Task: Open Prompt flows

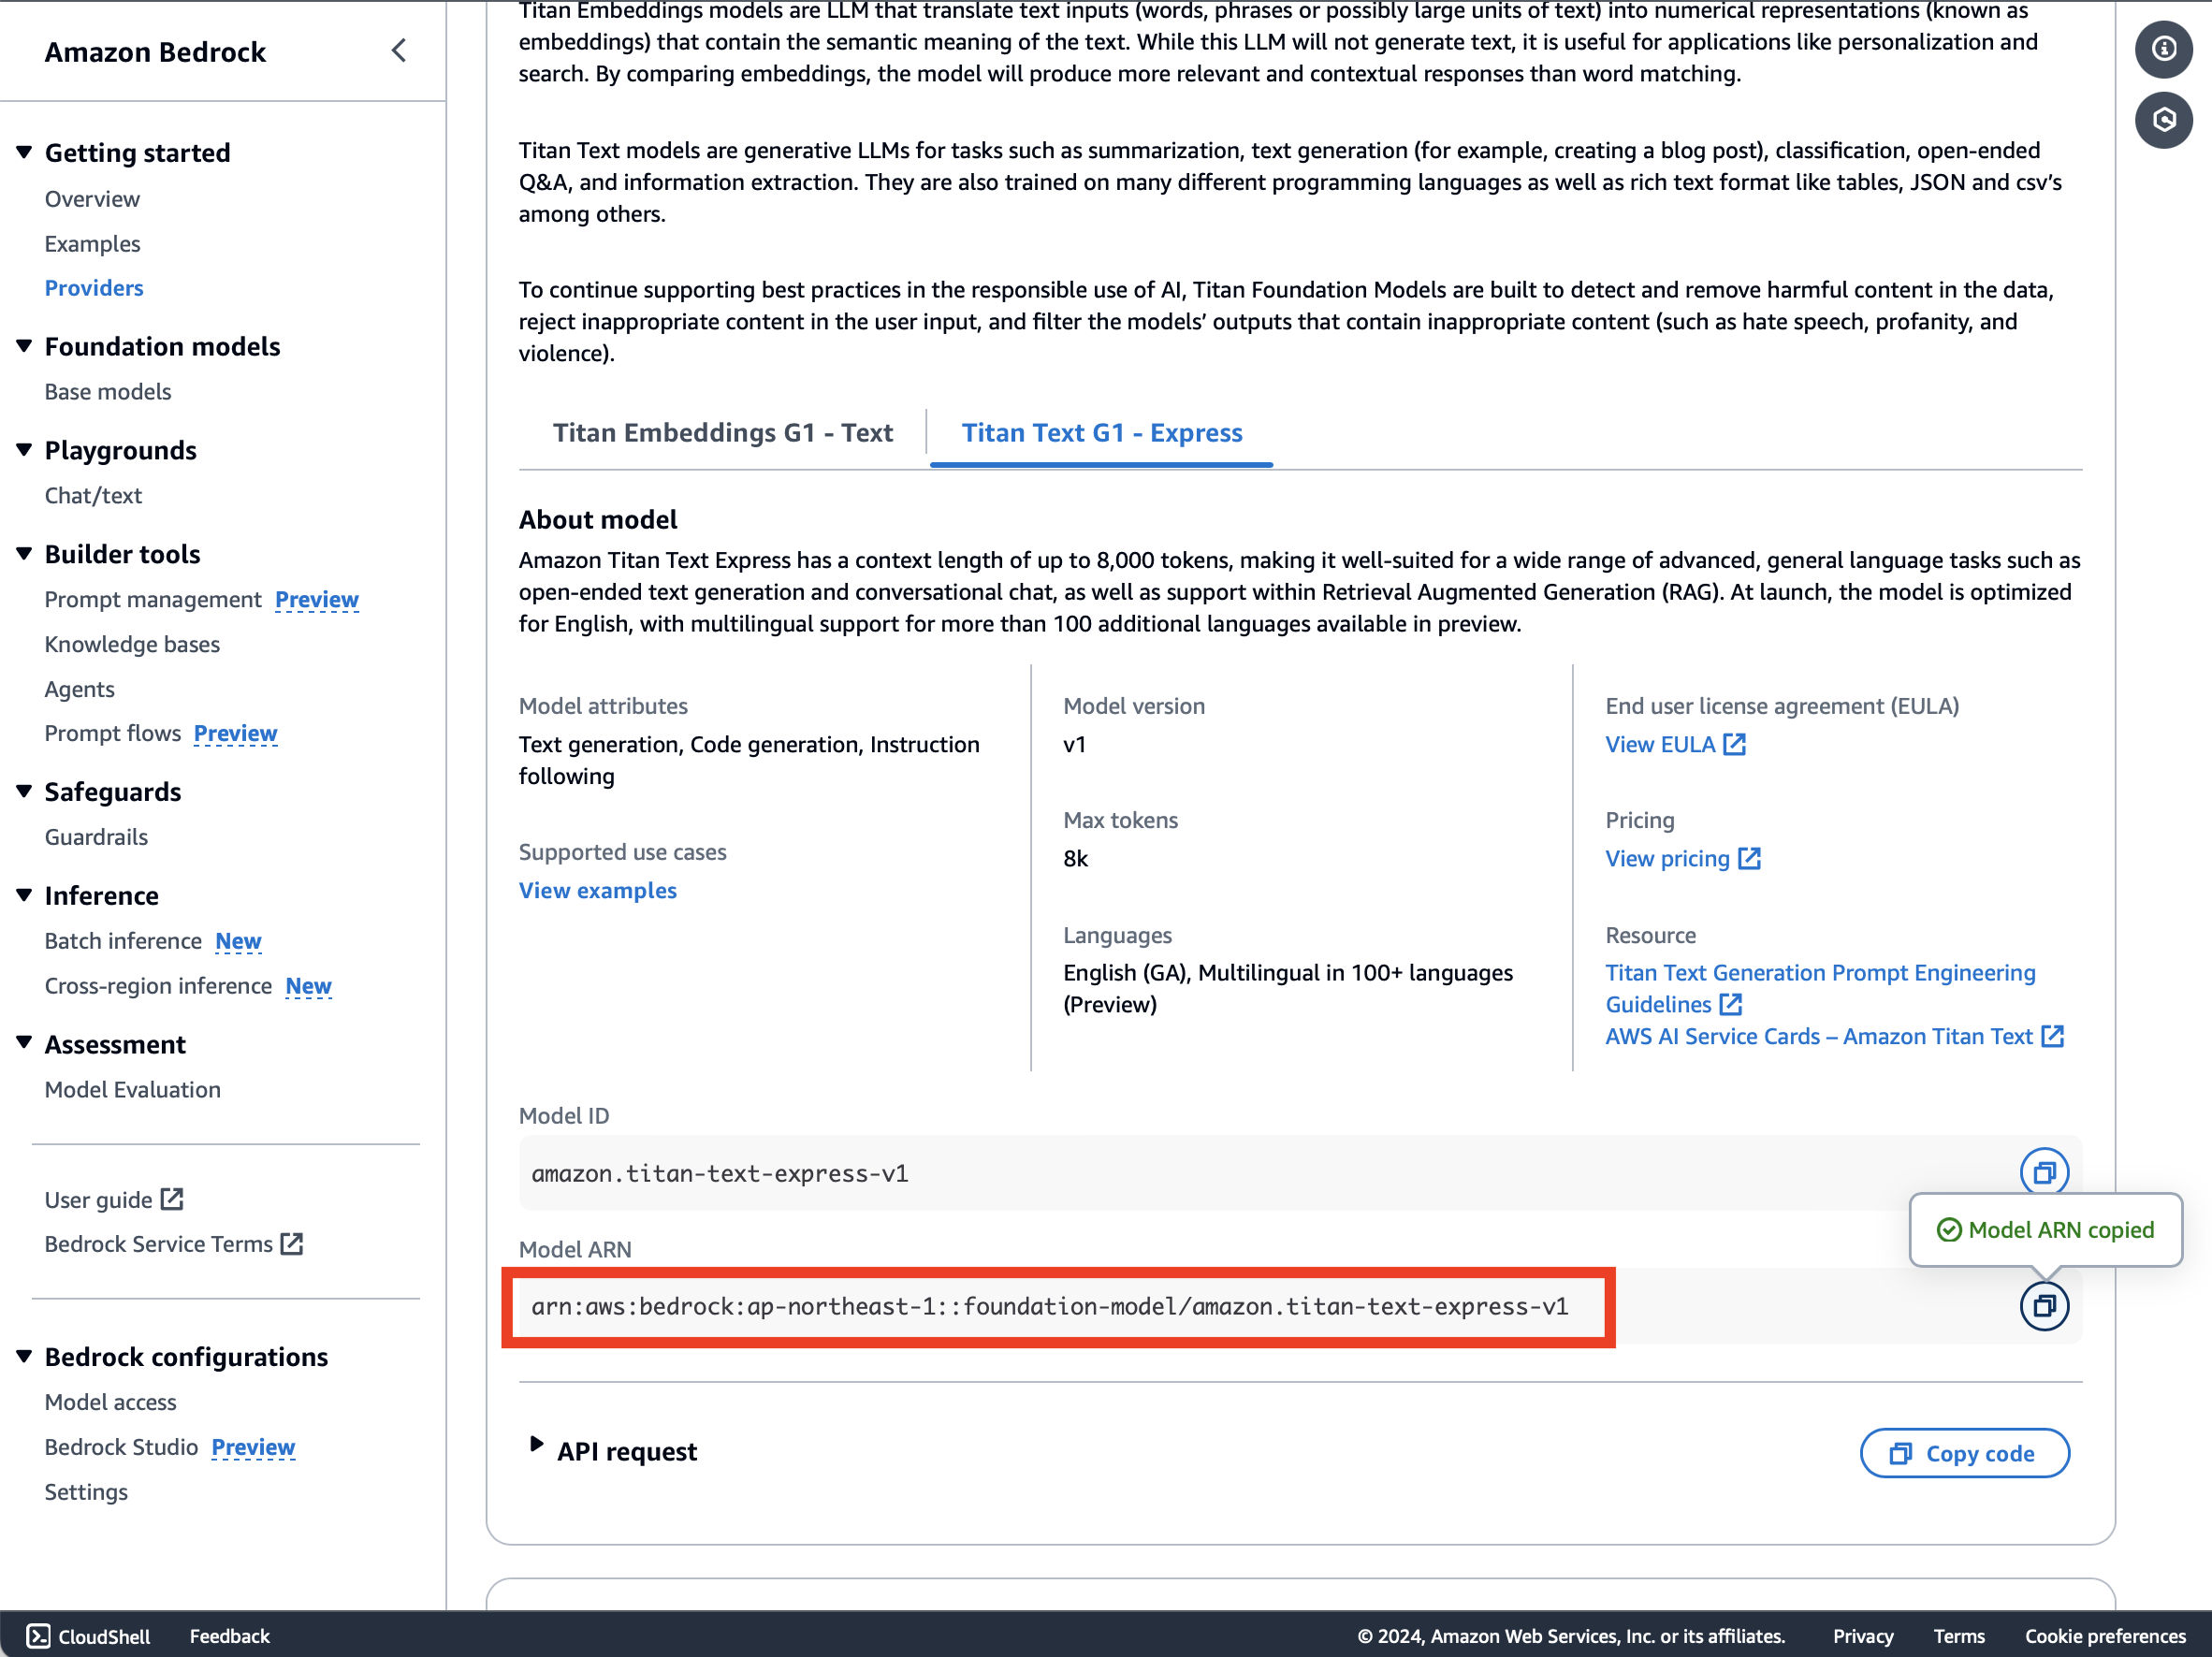Action: tap(113, 733)
